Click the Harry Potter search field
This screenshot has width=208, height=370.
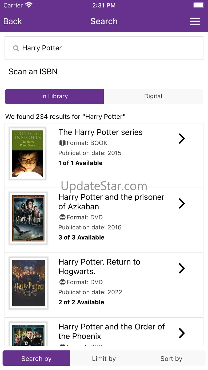click(x=104, y=48)
